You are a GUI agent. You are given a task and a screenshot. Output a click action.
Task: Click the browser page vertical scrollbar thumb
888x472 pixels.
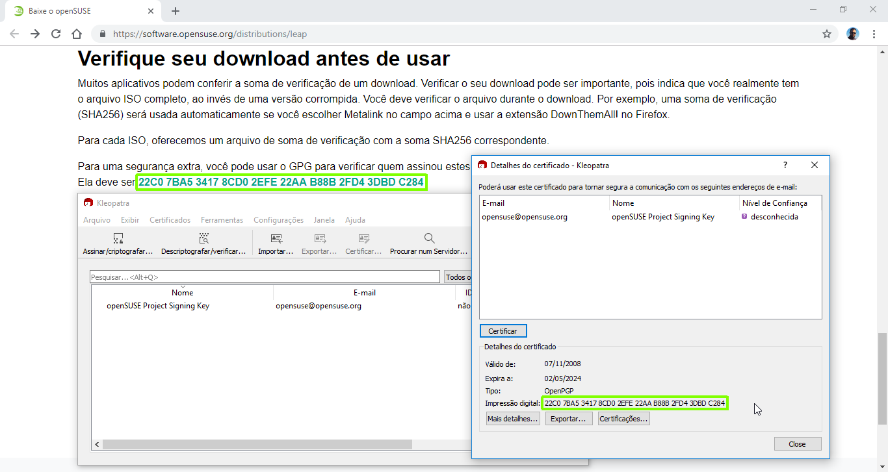point(882,378)
